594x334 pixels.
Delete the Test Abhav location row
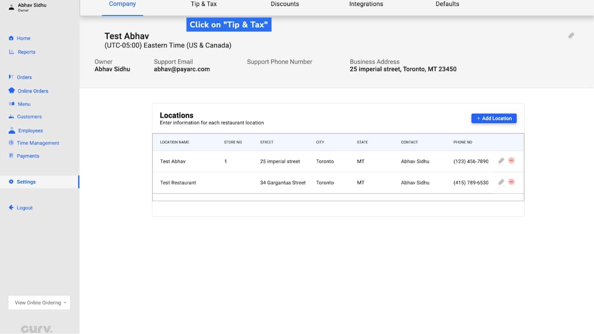(x=511, y=161)
